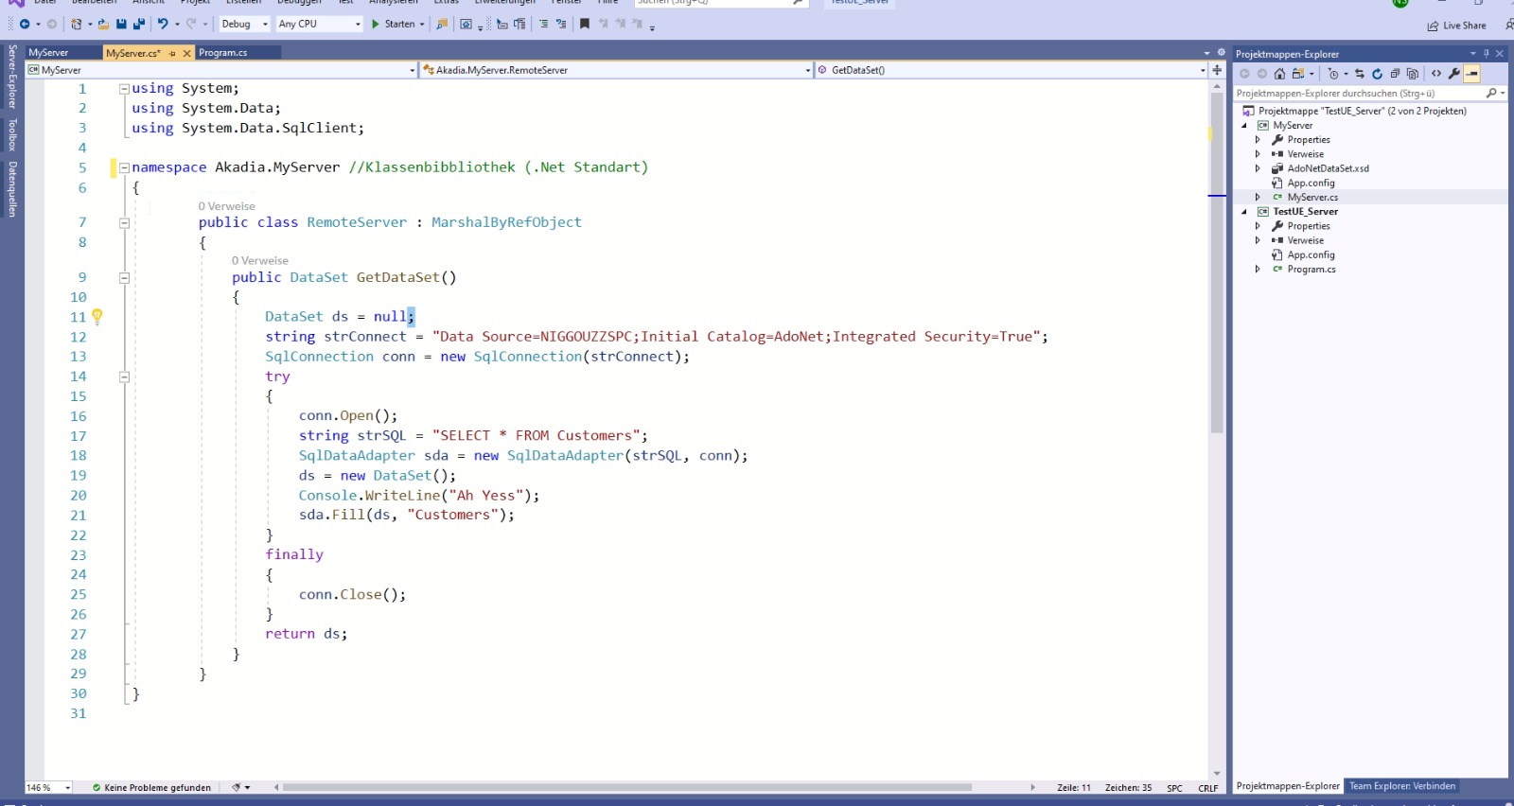Click the vertical scrollbar thumb of editor
The height and width of the screenshot is (806, 1514).
tap(1217, 263)
